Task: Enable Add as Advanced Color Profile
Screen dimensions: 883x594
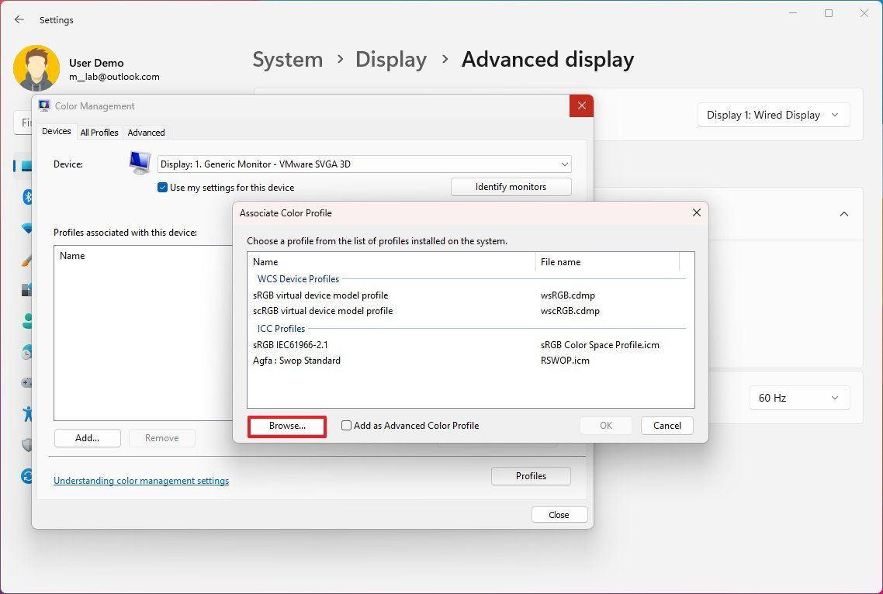Action: (x=346, y=425)
